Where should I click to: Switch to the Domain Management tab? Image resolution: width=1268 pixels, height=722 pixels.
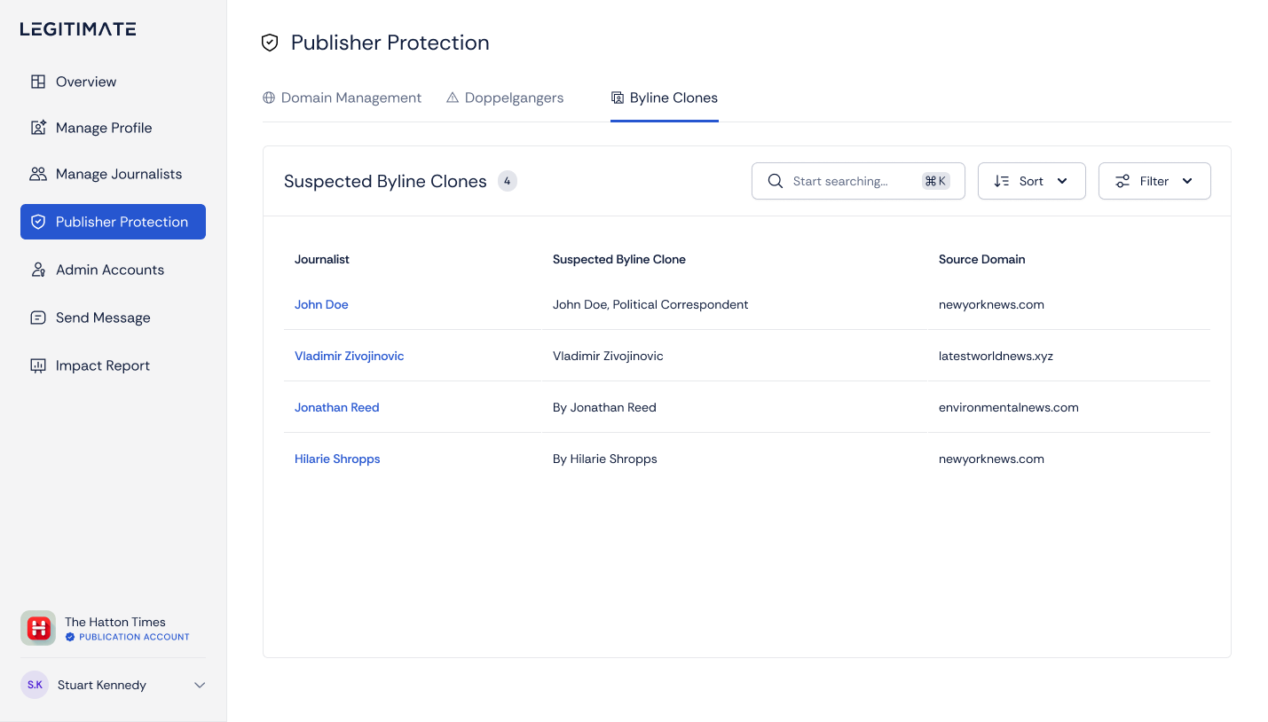point(343,98)
